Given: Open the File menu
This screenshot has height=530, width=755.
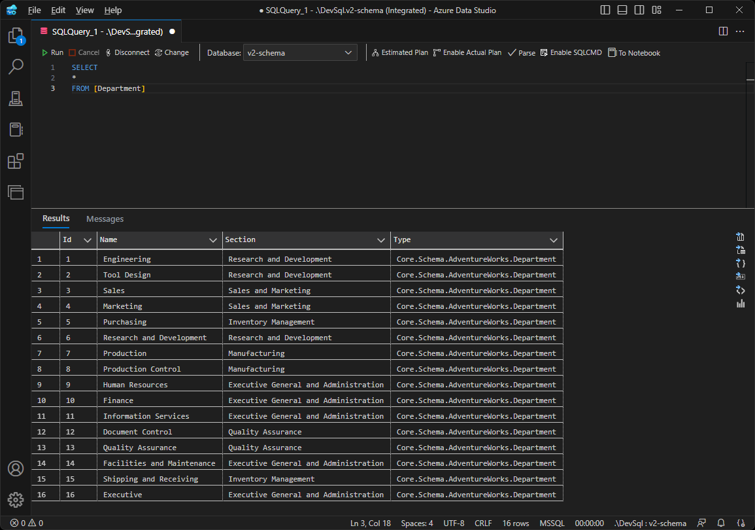Looking at the screenshot, I should pos(34,10).
